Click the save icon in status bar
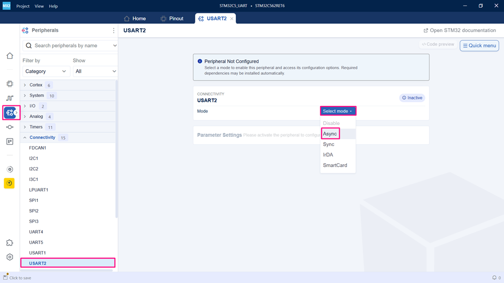This screenshot has width=504, height=283. 5,277
